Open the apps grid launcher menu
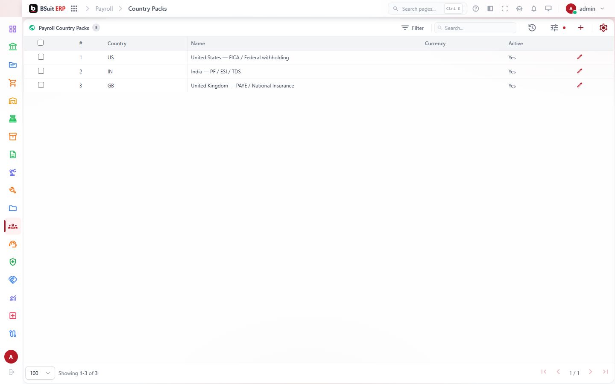This screenshot has width=615, height=384. [x=74, y=9]
